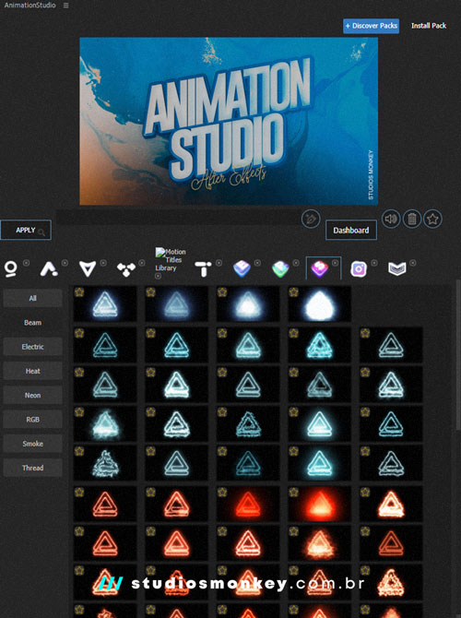Screen dimensions: 461x618
Task: Remove the A-shaped pack with its small x
Action: pos(65,263)
